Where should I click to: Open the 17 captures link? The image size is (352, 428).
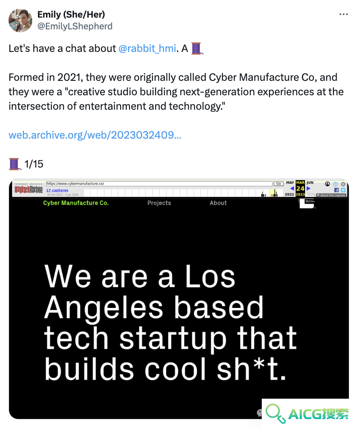(57, 190)
